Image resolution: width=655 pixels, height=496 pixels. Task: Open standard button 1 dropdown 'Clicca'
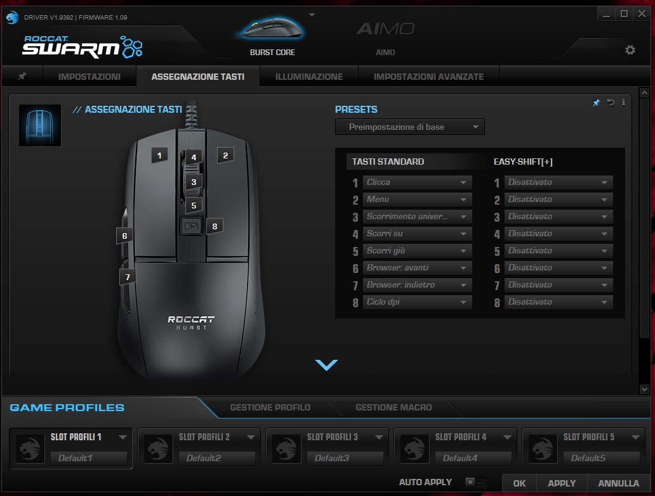[x=418, y=182]
